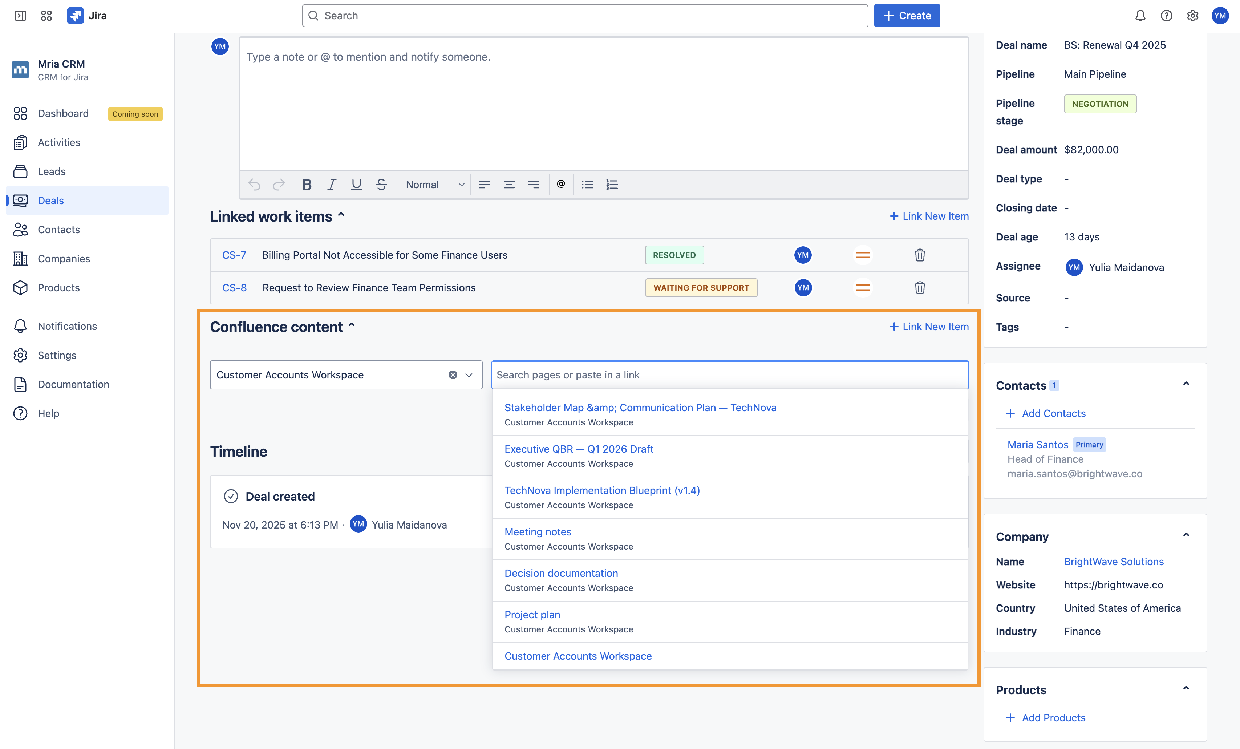Apply numbered list formatting

(612, 184)
